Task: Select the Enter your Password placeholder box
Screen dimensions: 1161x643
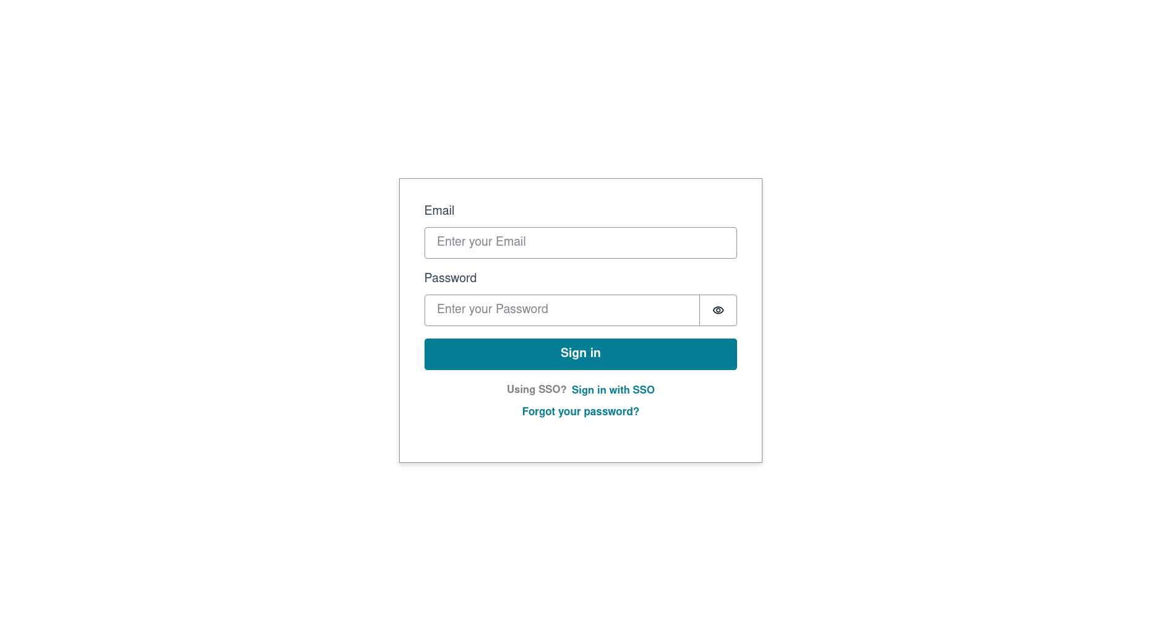Action: tap(561, 310)
